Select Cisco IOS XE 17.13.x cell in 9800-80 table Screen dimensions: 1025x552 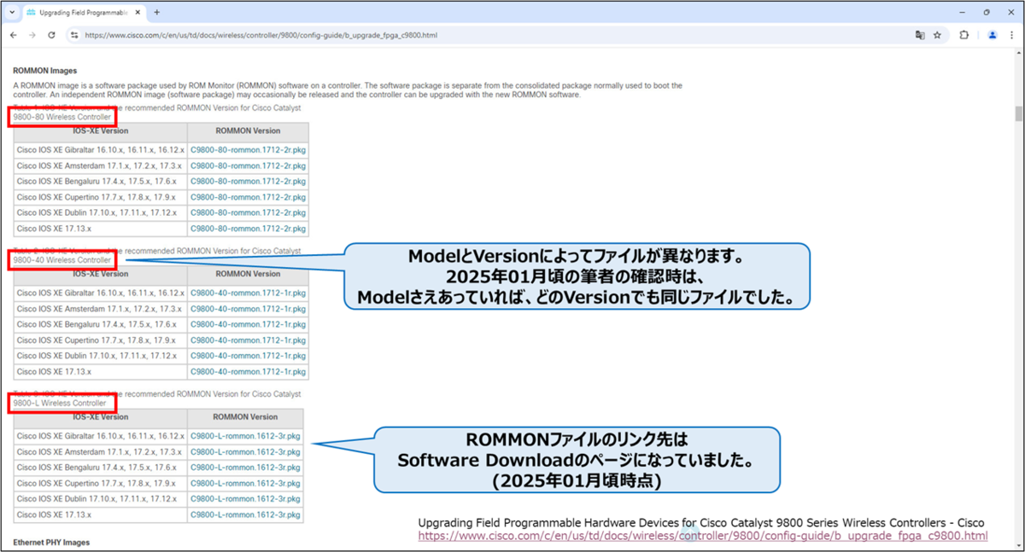click(x=101, y=229)
